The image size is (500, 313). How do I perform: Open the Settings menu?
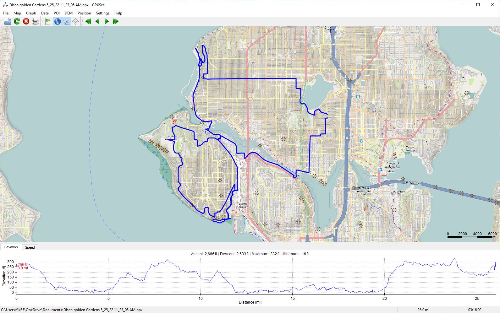pyautogui.click(x=102, y=13)
